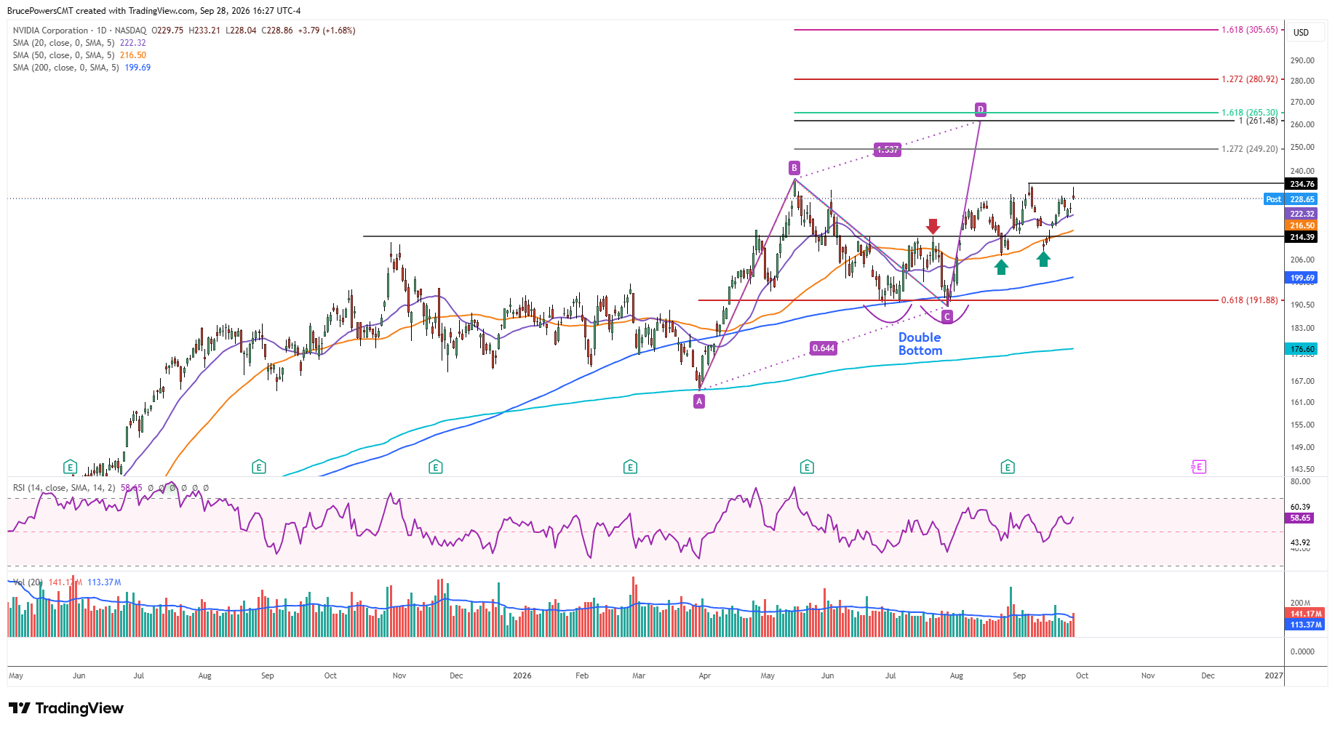This screenshot has width=1335, height=730.
Task: Select the purple pattern point C label
Action: point(947,316)
